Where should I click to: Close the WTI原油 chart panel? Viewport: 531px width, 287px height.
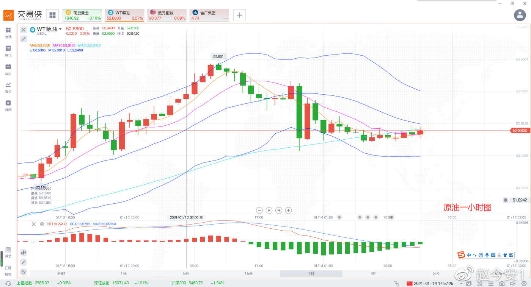pos(24,30)
